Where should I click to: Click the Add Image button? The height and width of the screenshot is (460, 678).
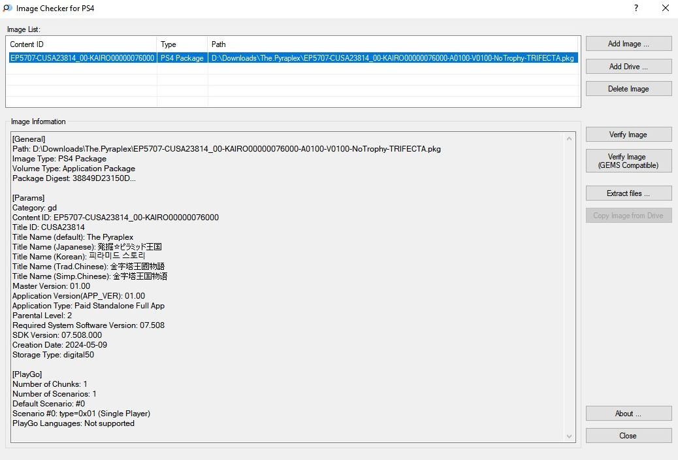click(x=628, y=44)
